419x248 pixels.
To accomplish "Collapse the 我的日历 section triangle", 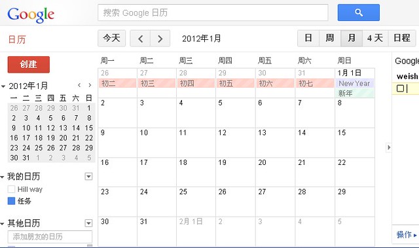I will [3, 177].
